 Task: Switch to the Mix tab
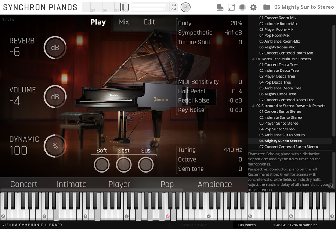point(124,22)
